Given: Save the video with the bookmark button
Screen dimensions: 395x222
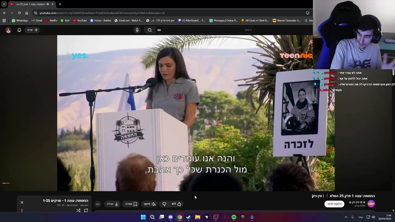Looking at the screenshot, I should tap(131, 204).
